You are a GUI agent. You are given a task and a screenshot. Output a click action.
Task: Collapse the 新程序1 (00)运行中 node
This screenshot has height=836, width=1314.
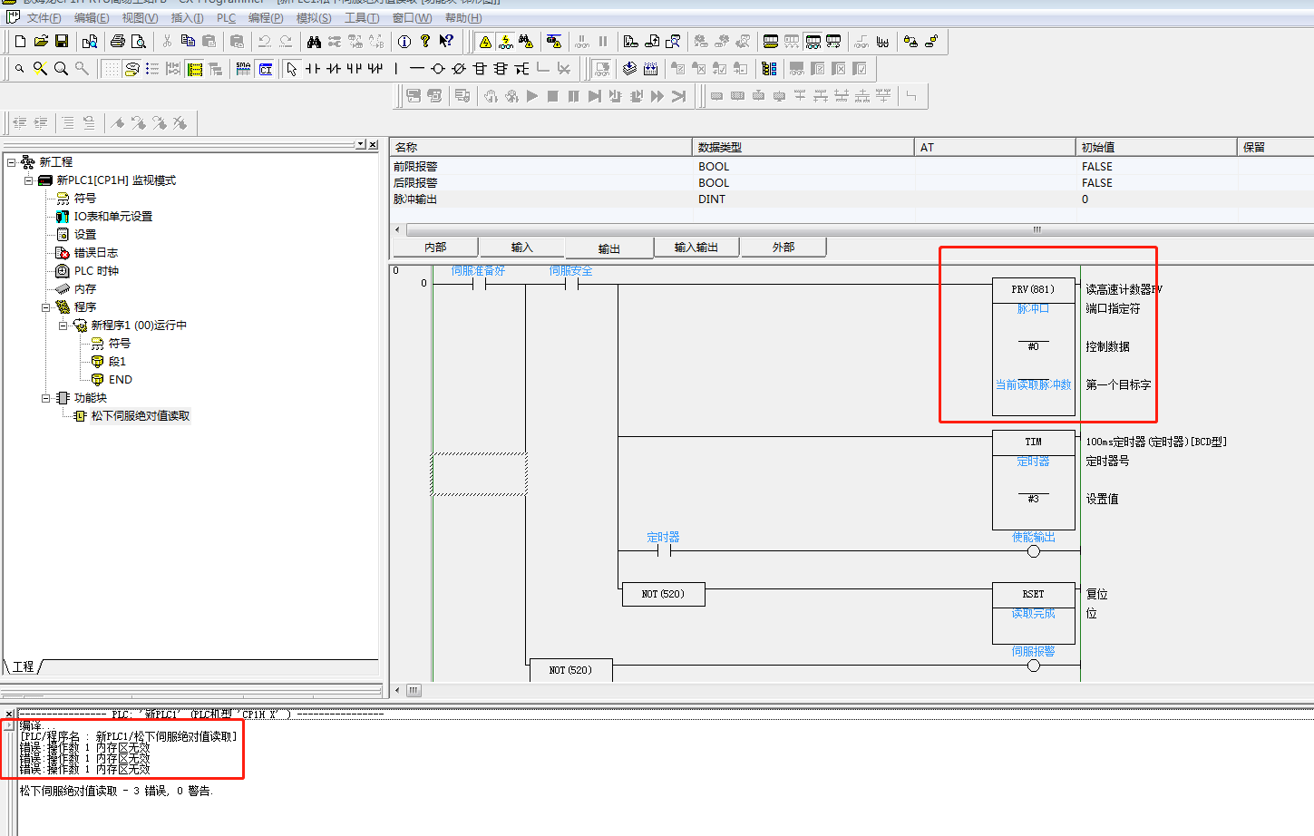[x=63, y=326]
